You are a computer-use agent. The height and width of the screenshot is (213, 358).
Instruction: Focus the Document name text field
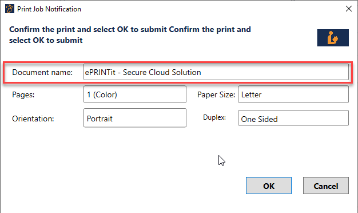coord(216,72)
